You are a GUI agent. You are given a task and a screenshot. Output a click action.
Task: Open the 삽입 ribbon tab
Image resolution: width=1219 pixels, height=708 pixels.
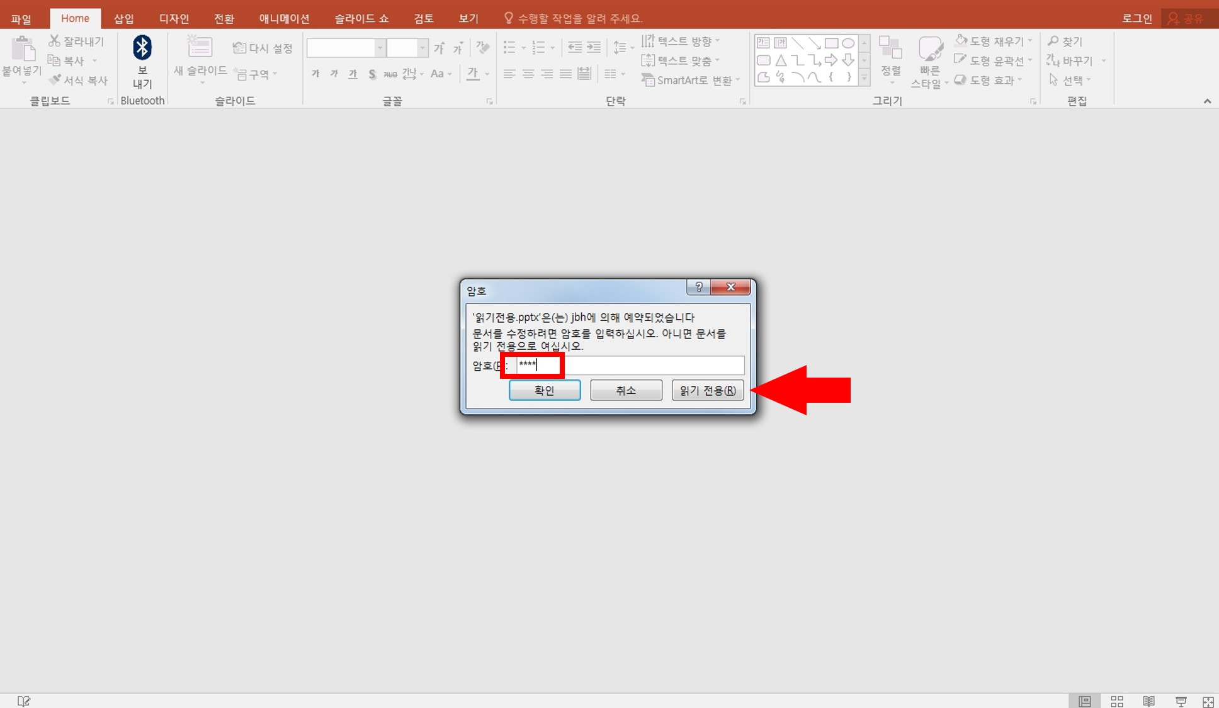[123, 18]
